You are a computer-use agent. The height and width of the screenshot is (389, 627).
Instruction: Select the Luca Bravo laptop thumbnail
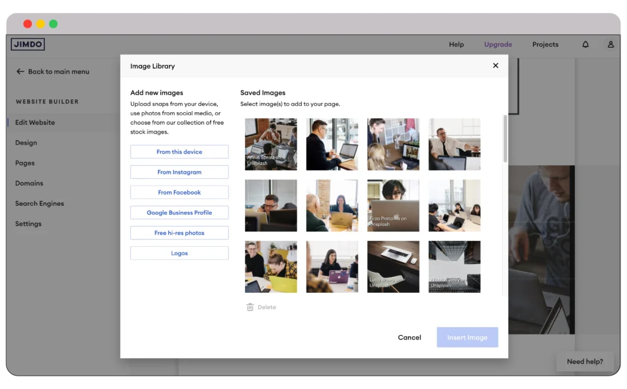point(393,266)
